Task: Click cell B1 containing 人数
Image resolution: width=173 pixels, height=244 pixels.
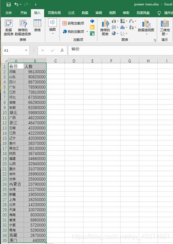Action: point(35,67)
